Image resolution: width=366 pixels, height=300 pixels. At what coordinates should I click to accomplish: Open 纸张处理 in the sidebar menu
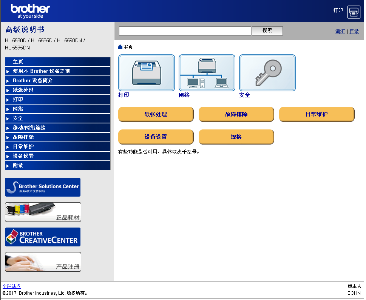58,90
